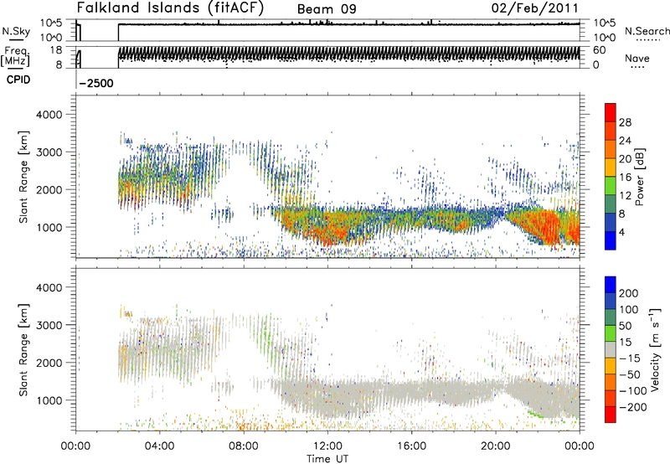This screenshot has width=670, height=464.
Task: Click the dotted line sample under Nave
Action: tap(637, 67)
